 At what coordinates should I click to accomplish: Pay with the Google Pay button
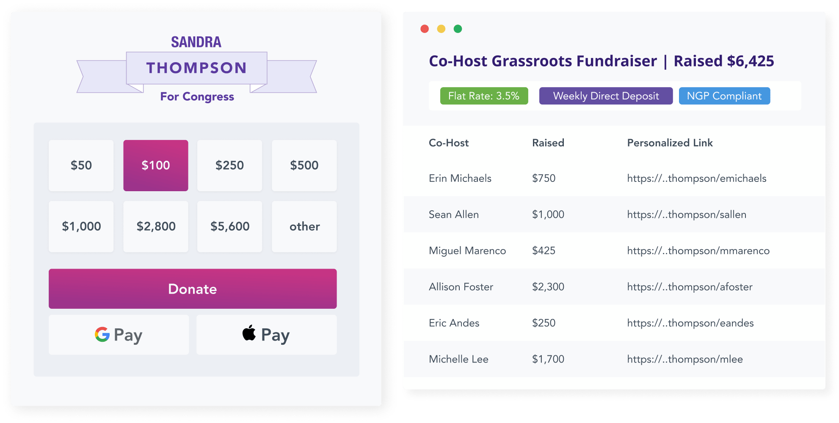119,335
